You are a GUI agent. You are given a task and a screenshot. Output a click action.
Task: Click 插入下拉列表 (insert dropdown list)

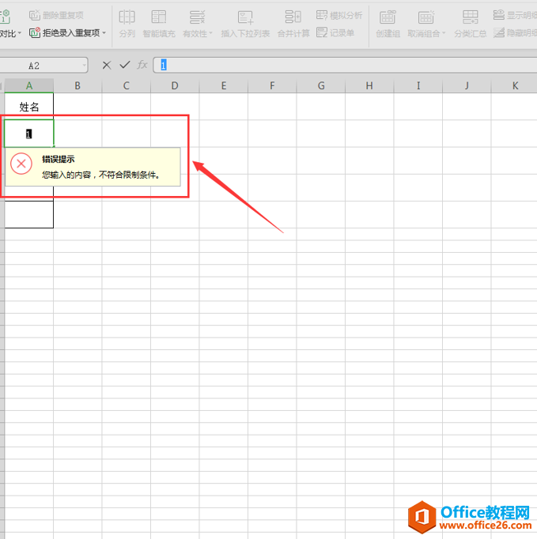(x=245, y=24)
